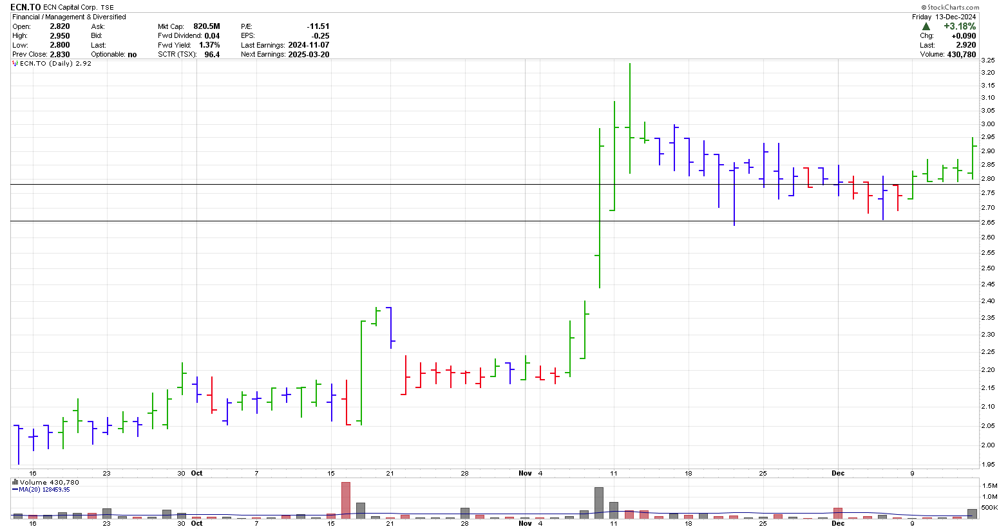This screenshot has width=1008, height=529.
Task: Click the Bid label in the quote header
Action: tap(97, 36)
